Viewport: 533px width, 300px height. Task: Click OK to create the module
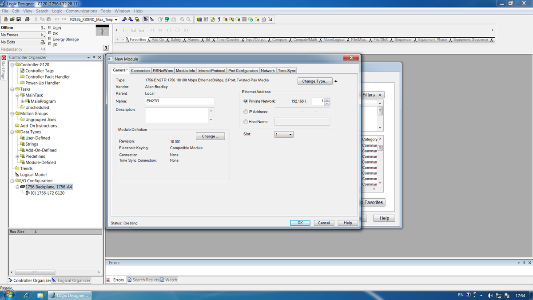pyautogui.click(x=300, y=223)
